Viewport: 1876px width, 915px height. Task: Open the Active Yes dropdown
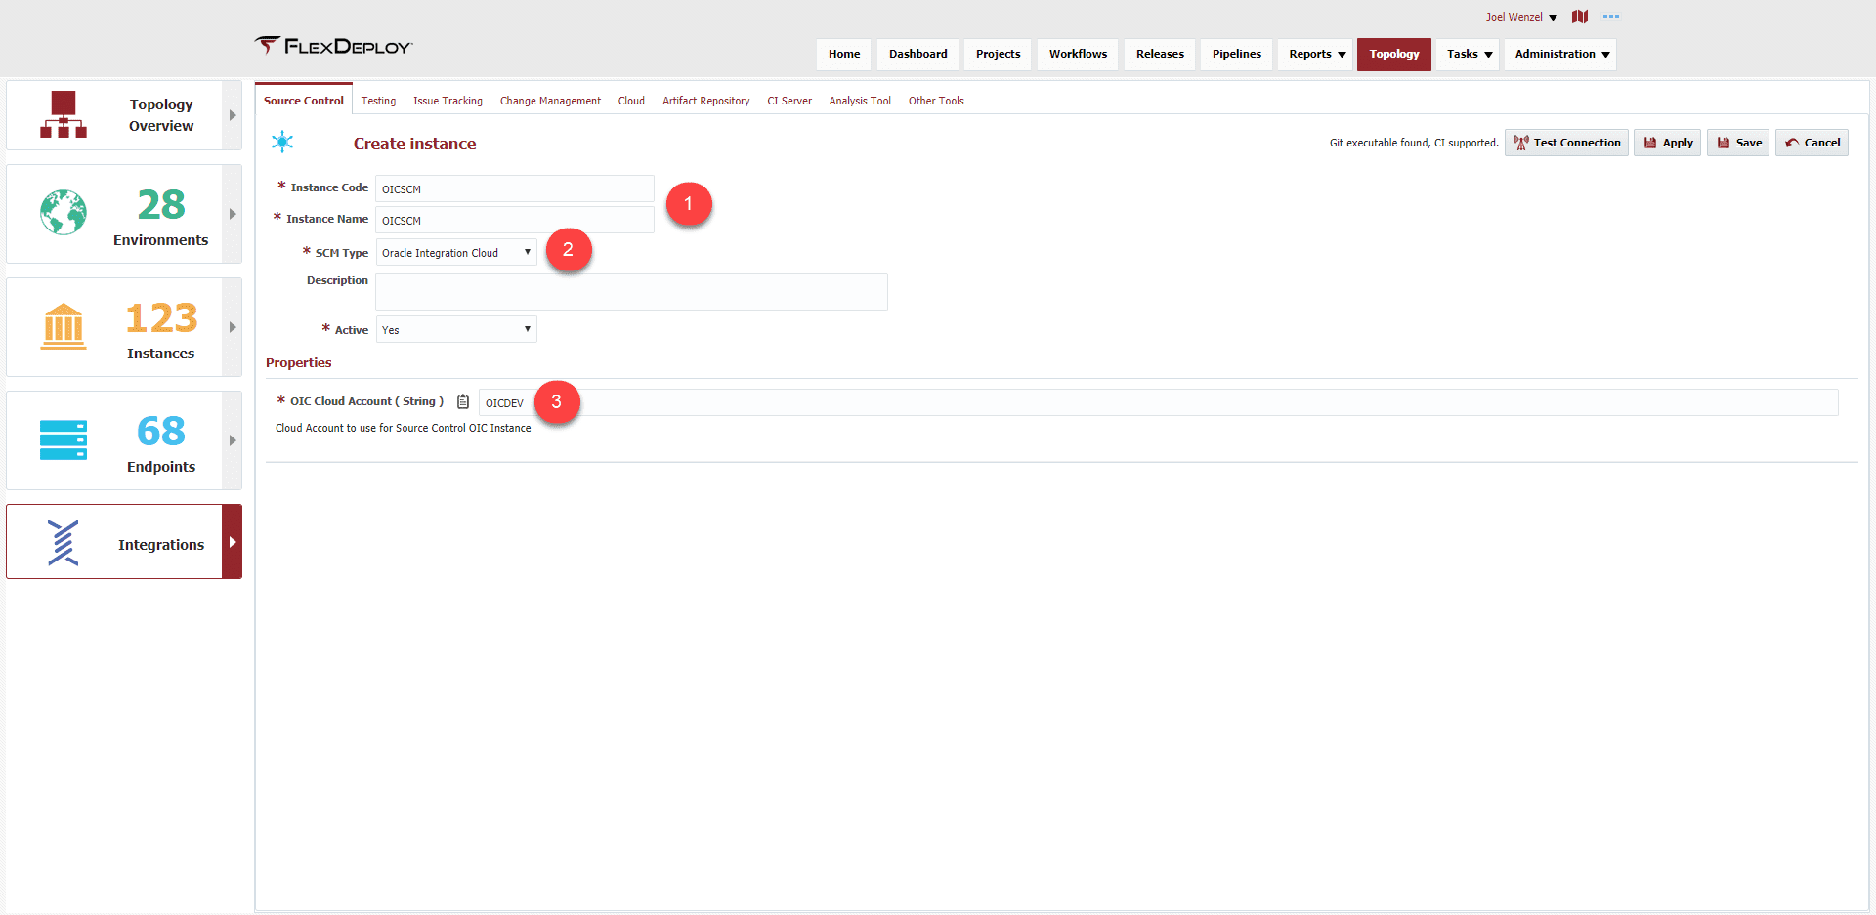click(456, 329)
